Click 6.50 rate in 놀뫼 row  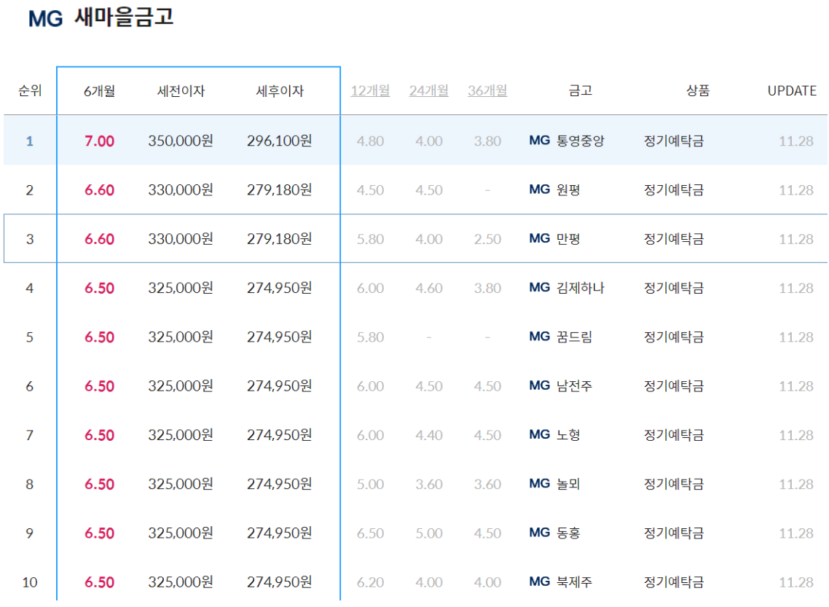(x=99, y=485)
